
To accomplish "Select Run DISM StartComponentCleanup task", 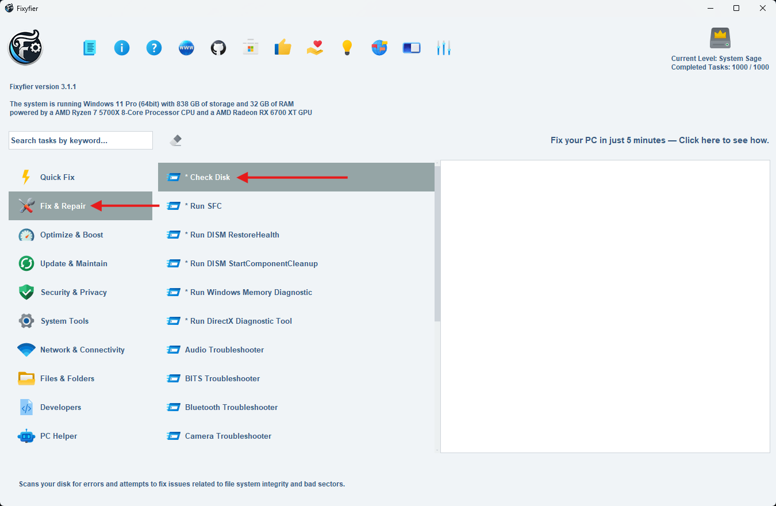I will tap(296, 263).
